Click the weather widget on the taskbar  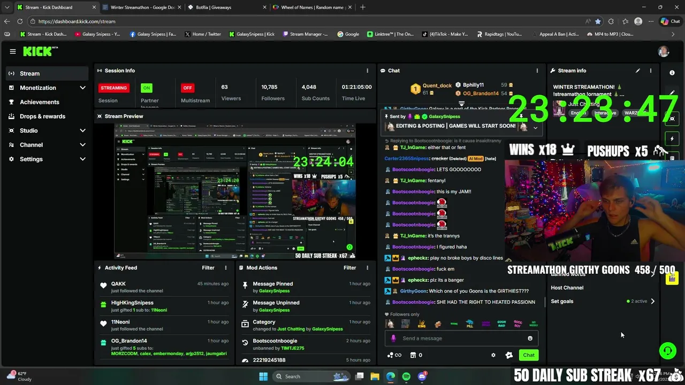pyautogui.click(x=19, y=376)
